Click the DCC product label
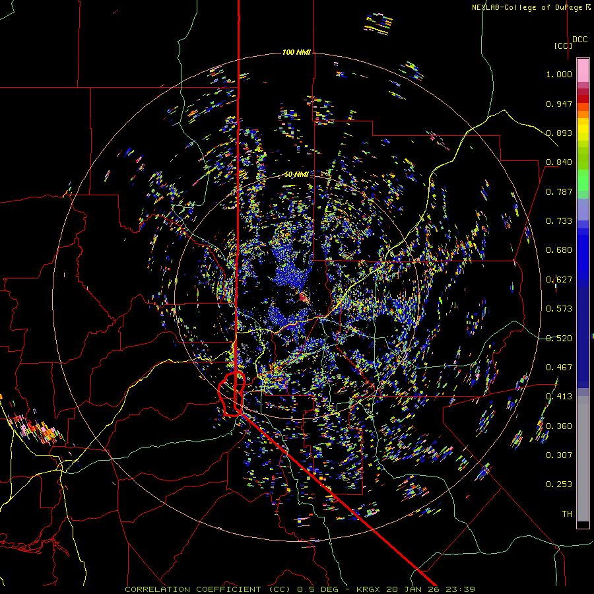 (x=579, y=40)
